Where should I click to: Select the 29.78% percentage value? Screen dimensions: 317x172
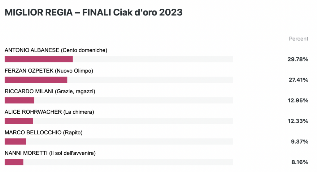point(298,59)
